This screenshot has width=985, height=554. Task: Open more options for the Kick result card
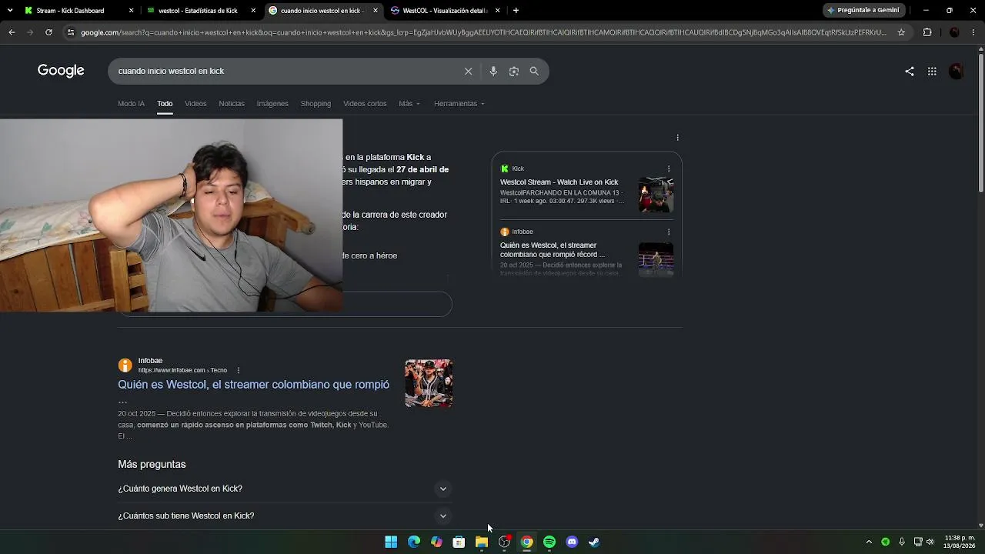[669, 169]
